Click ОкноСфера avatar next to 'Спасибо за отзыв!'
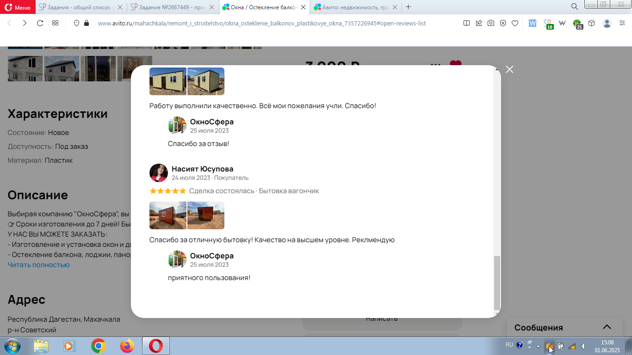The width and height of the screenshot is (632, 355). pos(177,125)
